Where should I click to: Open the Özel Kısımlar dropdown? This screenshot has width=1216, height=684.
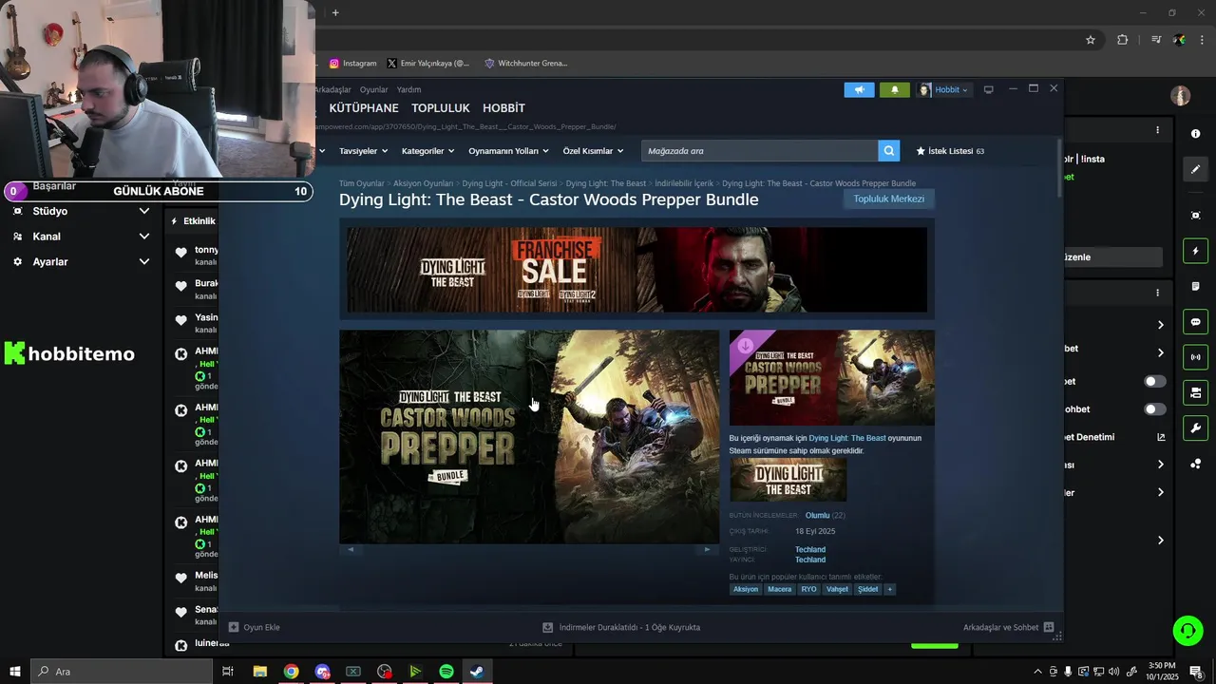pyautogui.click(x=593, y=151)
